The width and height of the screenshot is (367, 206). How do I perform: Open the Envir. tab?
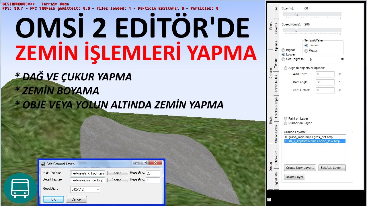click(x=271, y=120)
